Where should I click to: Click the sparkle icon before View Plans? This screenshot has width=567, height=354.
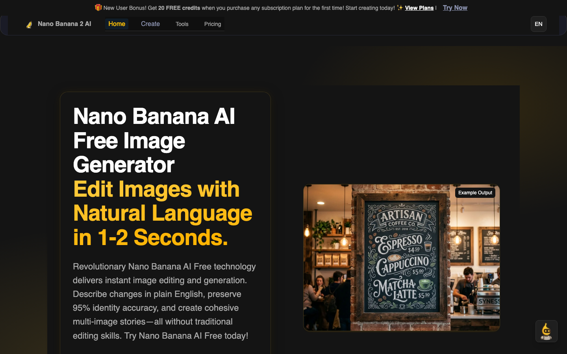coord(400,8)
